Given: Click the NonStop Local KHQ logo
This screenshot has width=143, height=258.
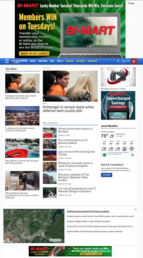Looking at the screenshot, I should pos(20,61).
